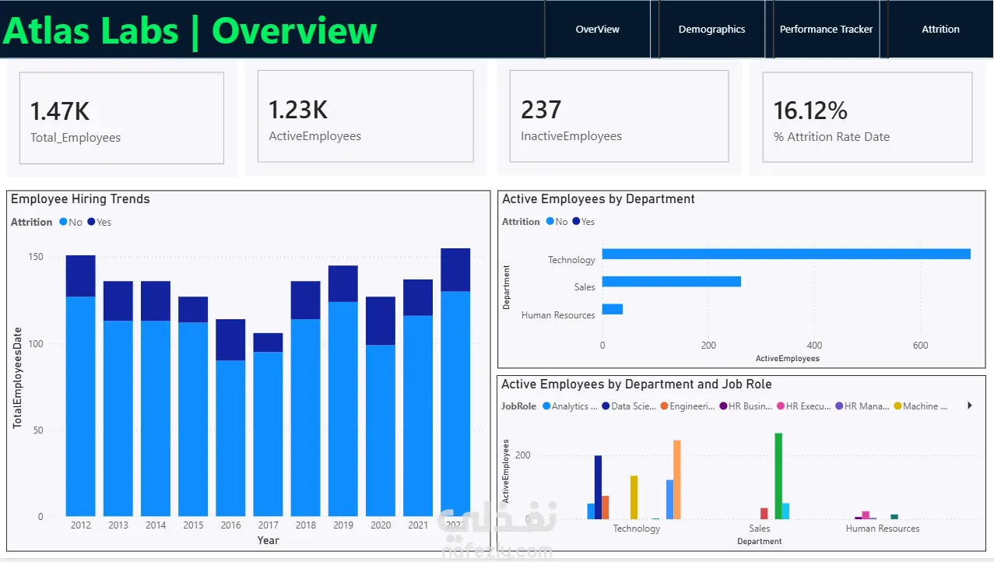Click the HR Executive legend marker
Viewport: 994px width, 562px height.
781,406
